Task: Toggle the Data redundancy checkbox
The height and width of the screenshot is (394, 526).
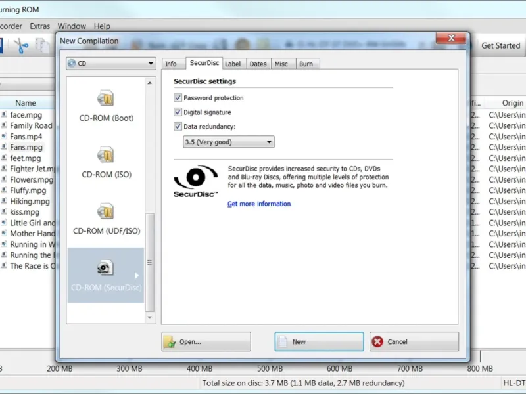Action: pos(178,126)
